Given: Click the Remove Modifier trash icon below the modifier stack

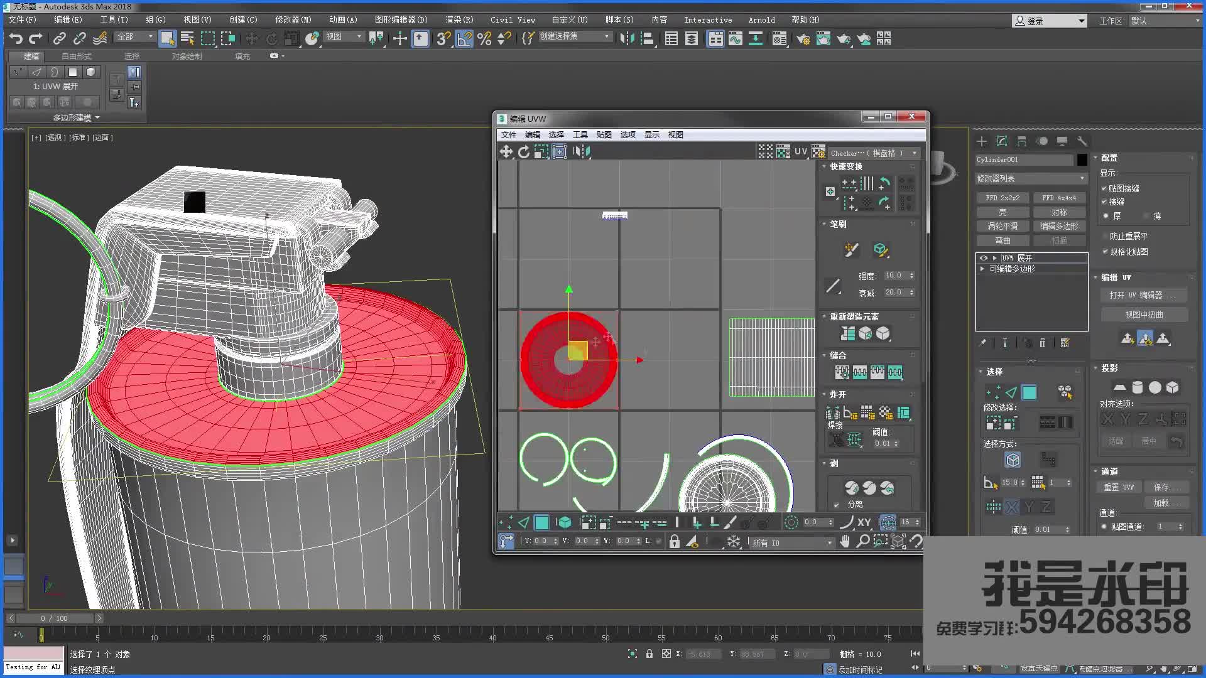Looking at the screenshot, I should pos(1043,343).
